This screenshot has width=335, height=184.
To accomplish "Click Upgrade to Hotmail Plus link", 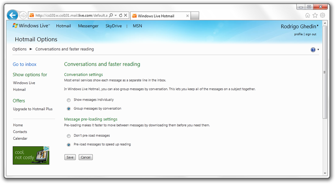I will click(33, 109).
